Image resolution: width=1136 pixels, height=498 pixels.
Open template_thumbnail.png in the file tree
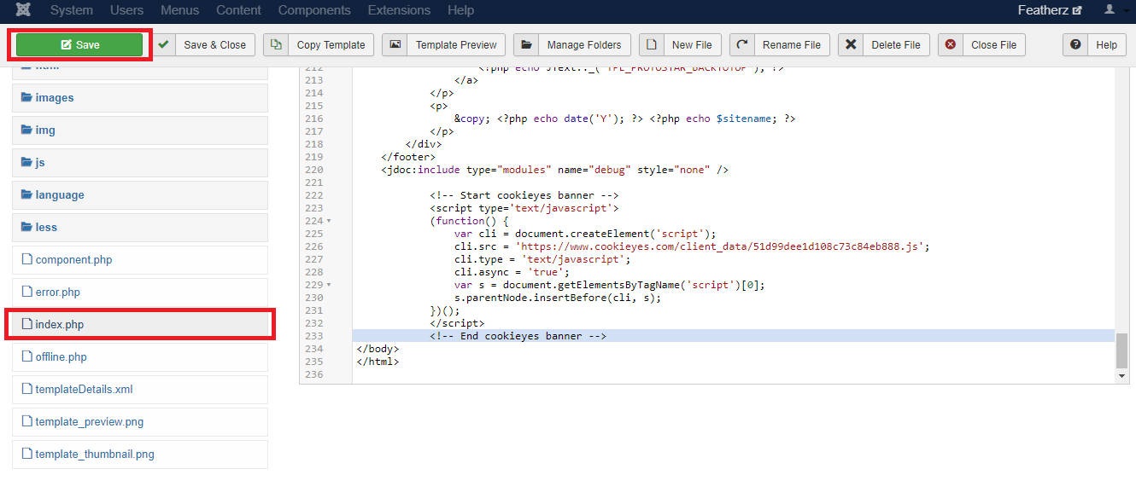pyautogui.click(x=140, y=455)
